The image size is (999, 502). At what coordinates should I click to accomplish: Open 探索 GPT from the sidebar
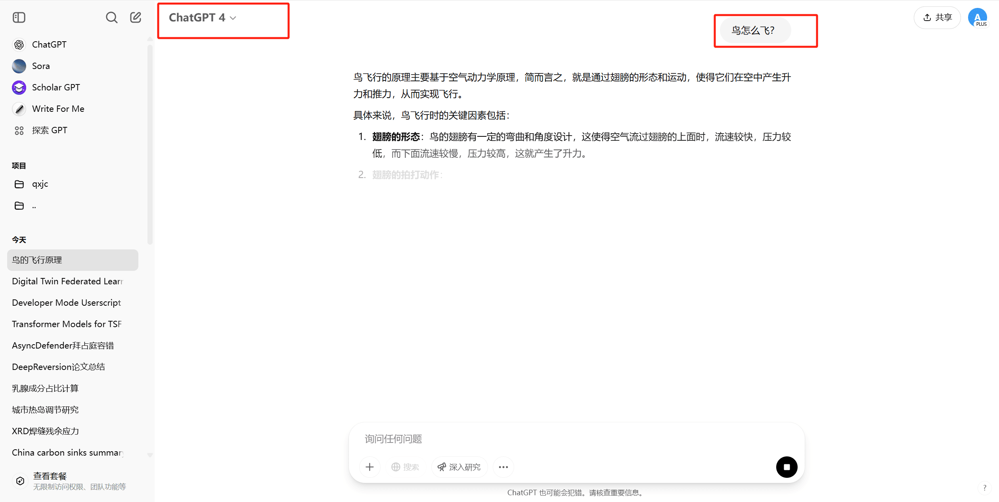point(73,130)
